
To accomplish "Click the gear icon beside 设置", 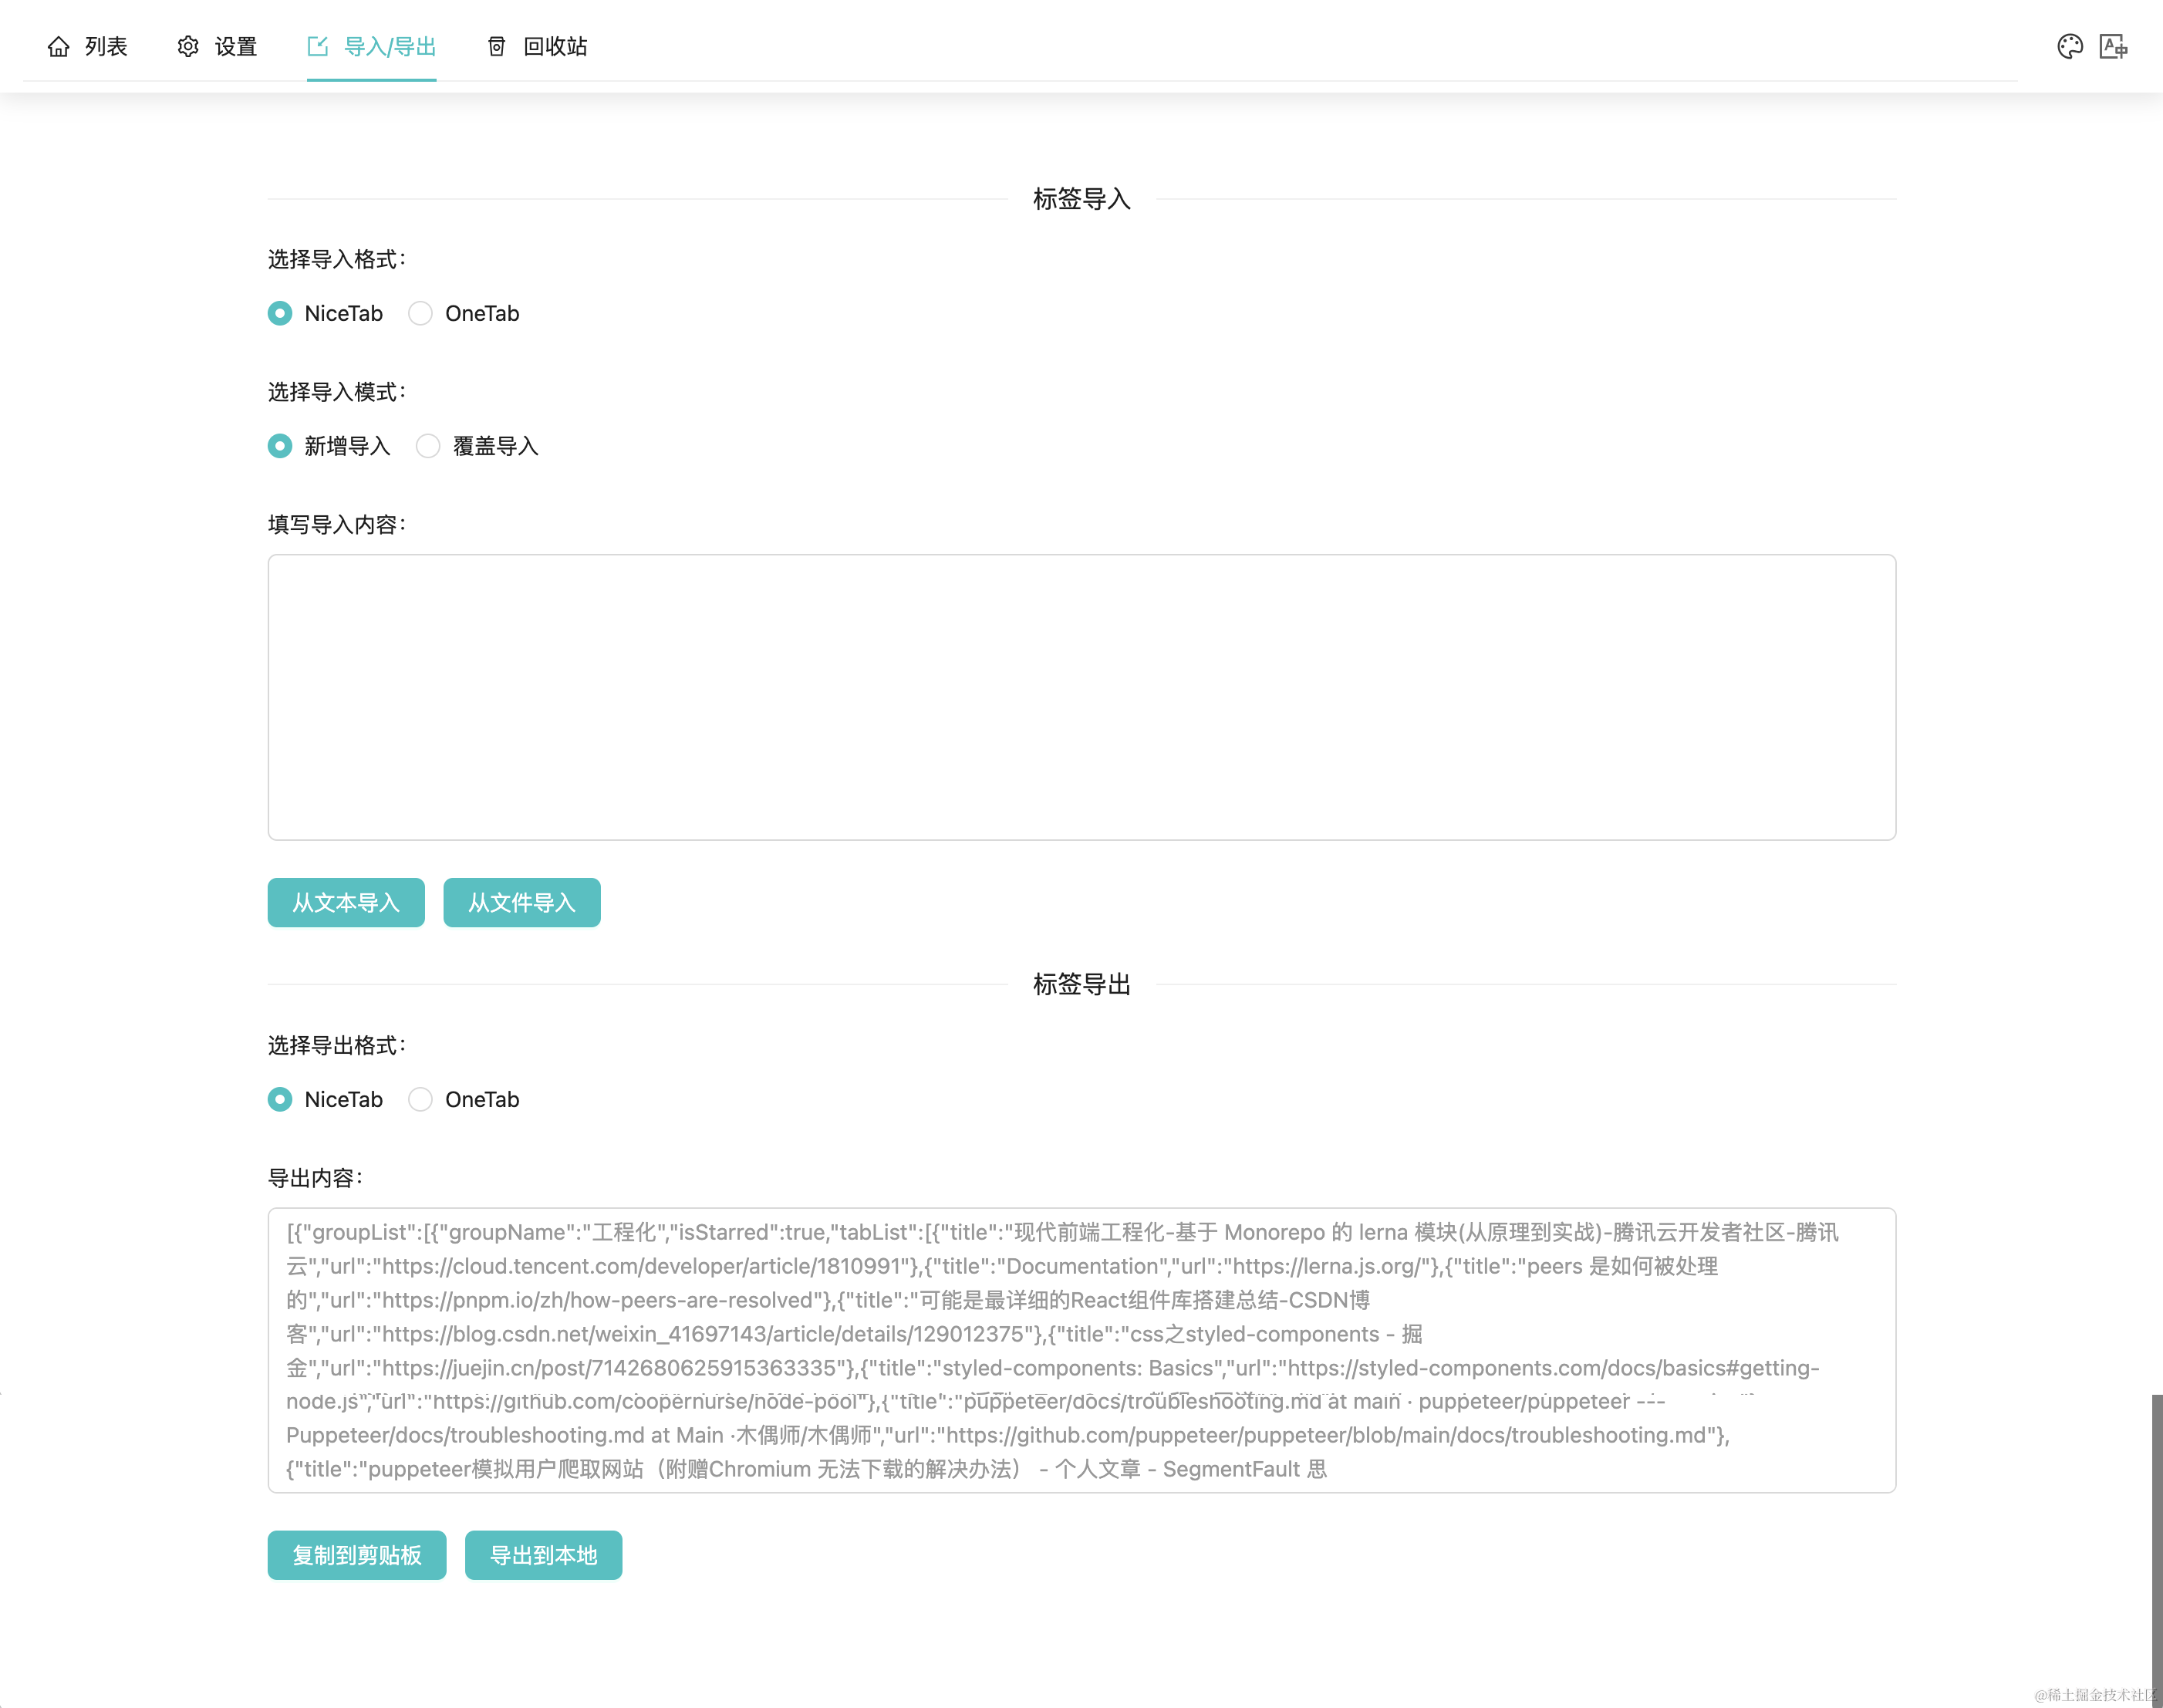I will [x=188, y=47].
